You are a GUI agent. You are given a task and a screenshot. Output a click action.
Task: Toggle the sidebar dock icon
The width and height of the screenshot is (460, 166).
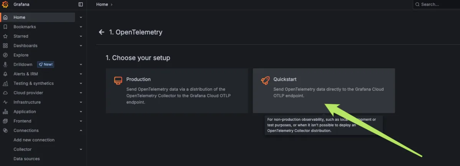tap(81, 5)
